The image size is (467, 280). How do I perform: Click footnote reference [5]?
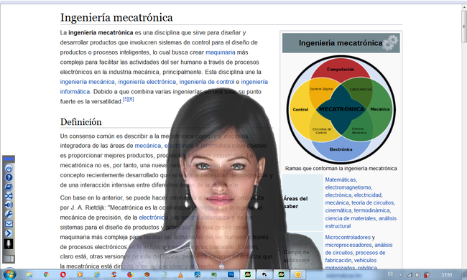pos(126,99)
